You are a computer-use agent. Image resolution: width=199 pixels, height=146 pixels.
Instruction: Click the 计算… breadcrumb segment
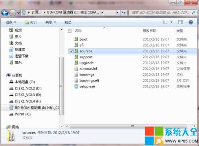(36, 12)
